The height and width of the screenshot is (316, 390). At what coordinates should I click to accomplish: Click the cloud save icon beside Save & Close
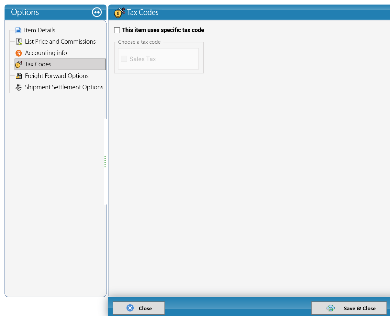click(330, 308)
